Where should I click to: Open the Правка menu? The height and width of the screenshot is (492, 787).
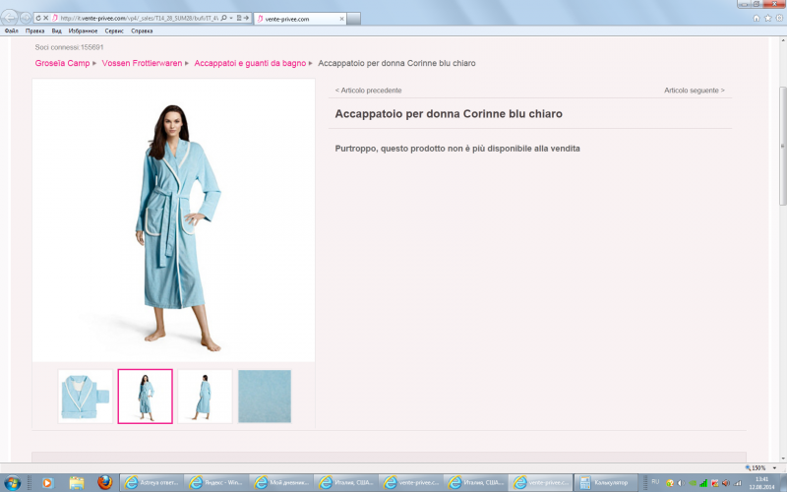point(34,31)
